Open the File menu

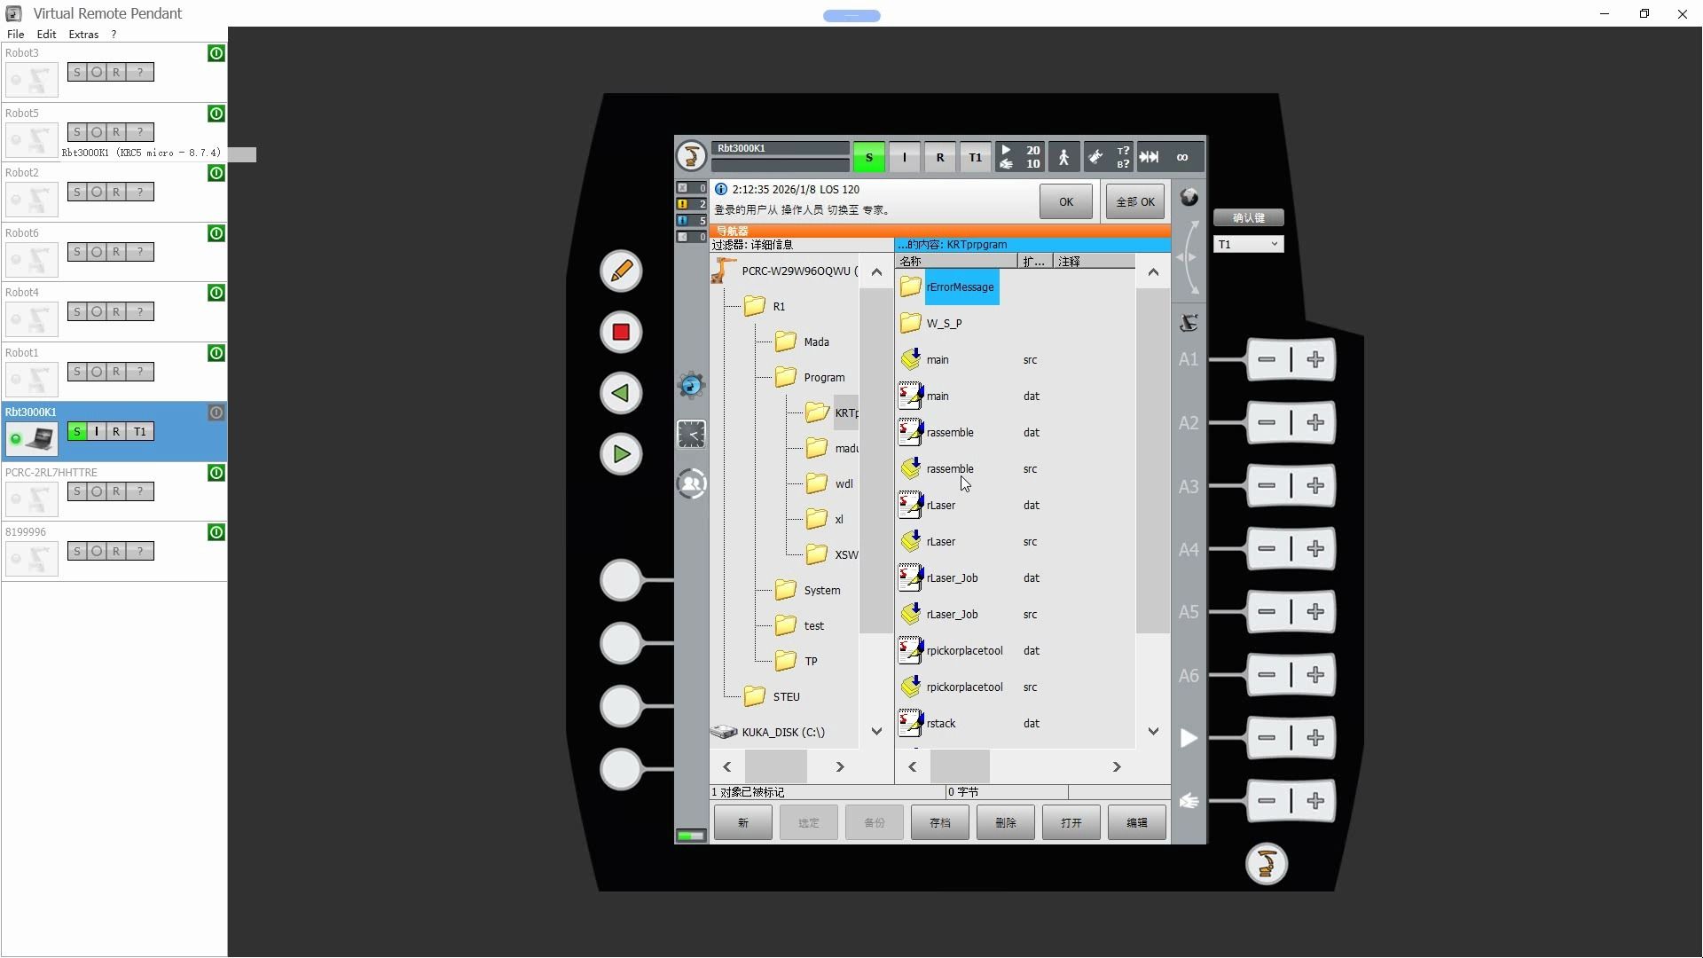pos(15,34)
